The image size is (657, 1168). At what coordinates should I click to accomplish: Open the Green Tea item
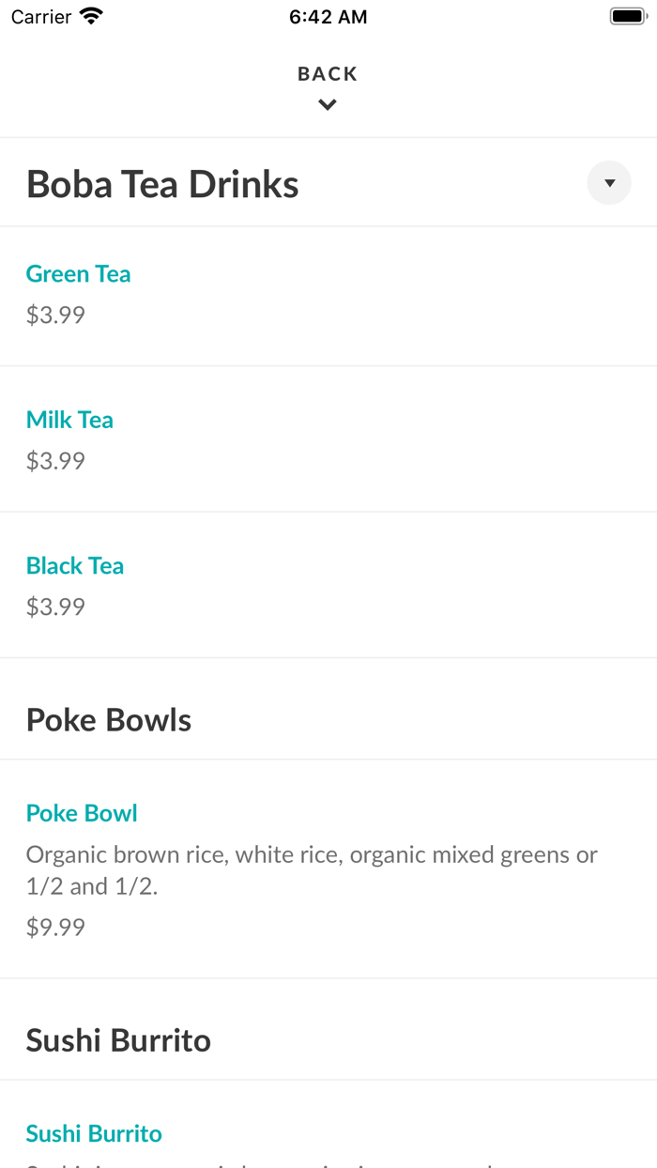point(78,273)
